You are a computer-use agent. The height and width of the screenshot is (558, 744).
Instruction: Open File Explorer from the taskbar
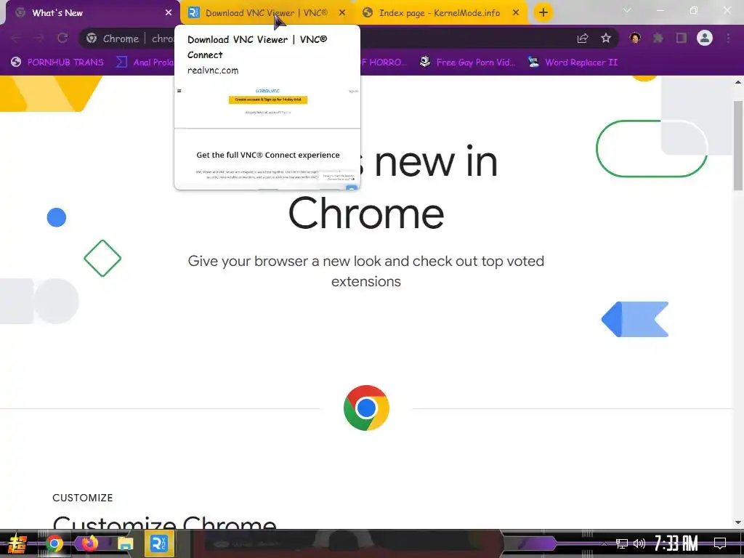[x=125, y=543]
